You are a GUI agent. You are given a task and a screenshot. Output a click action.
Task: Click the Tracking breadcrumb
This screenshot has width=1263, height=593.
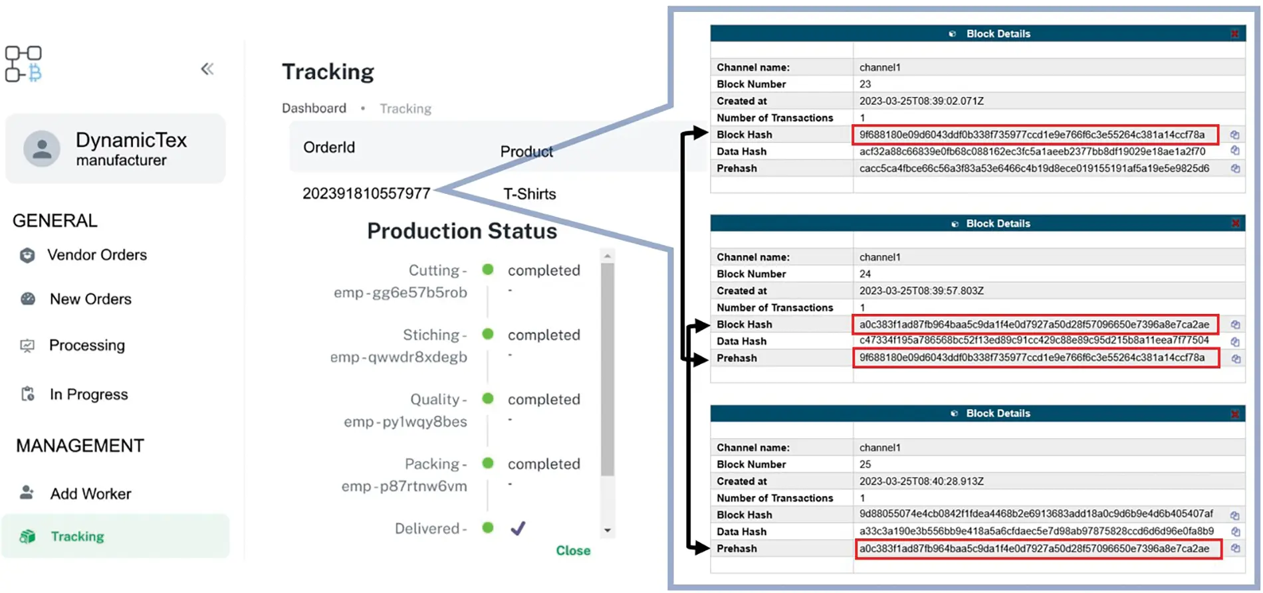coord(405,108)
